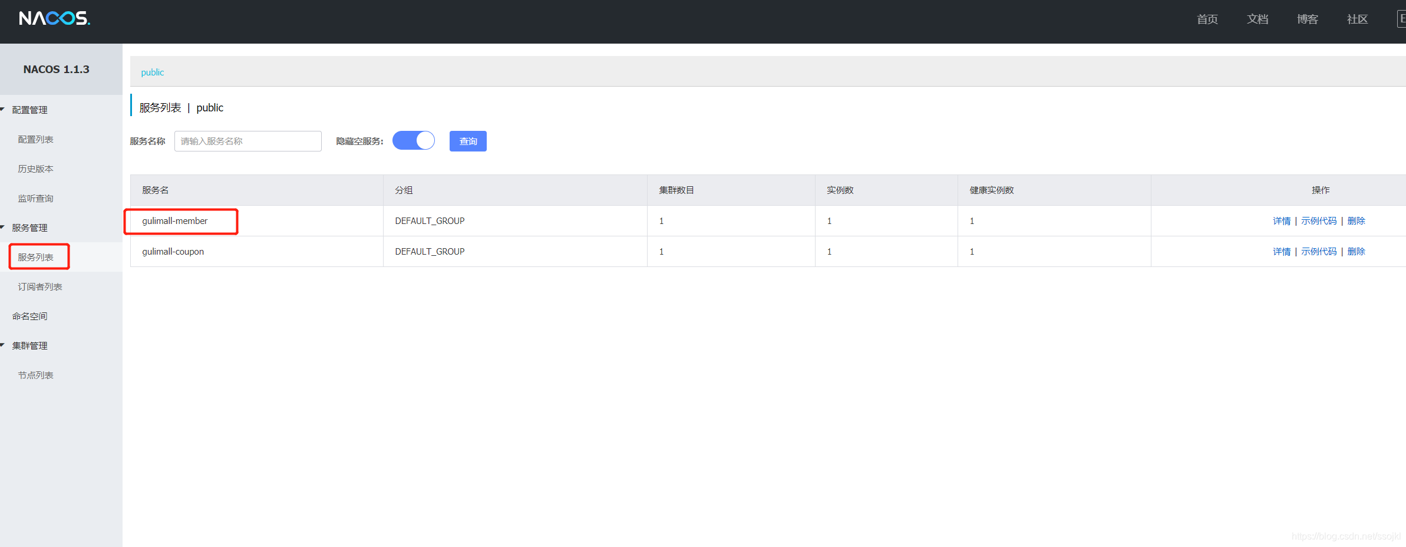Viewport: 1406px width, 547px height.
Task: Open 社区 in the top navigation
Action: pyautogui.click(x=1358, y=19)
